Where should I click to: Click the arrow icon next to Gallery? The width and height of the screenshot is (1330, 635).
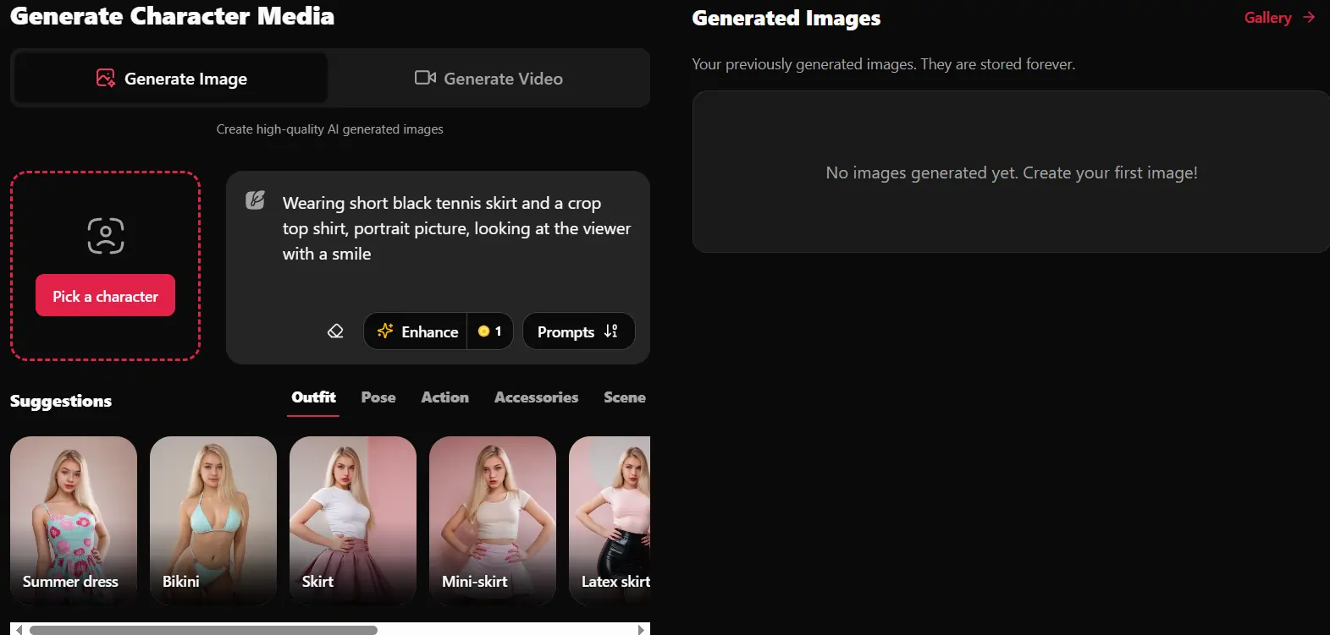(1309, 17)
